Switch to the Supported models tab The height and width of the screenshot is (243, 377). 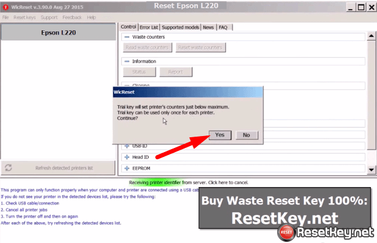coord(180,27)
